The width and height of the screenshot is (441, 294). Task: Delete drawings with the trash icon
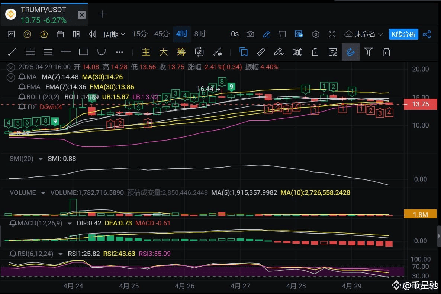[386, 52]
